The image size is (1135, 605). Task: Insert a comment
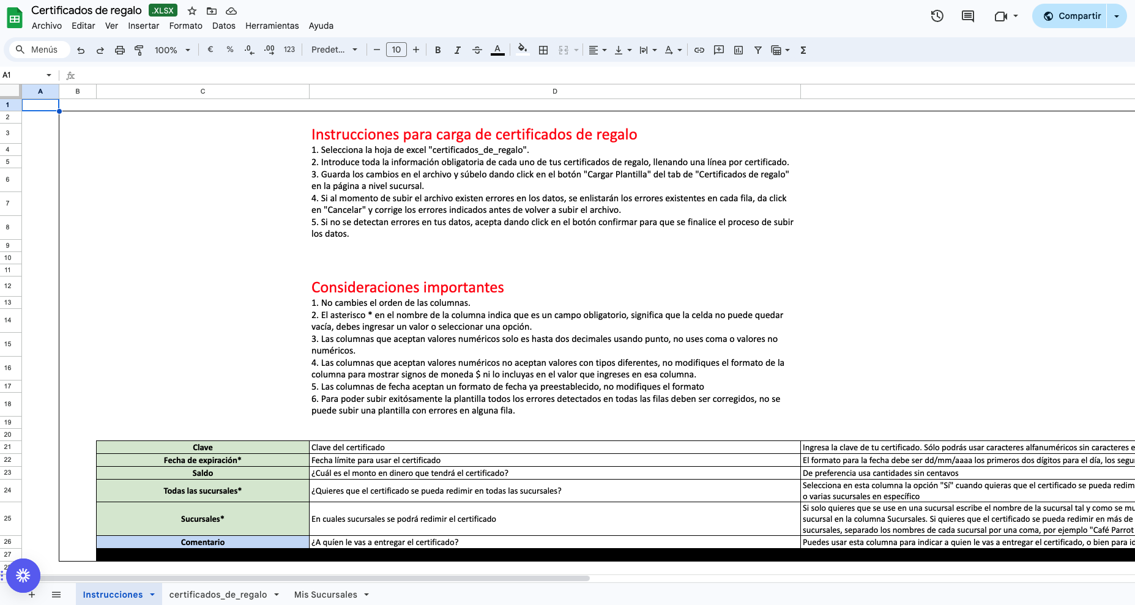(719, 50)
